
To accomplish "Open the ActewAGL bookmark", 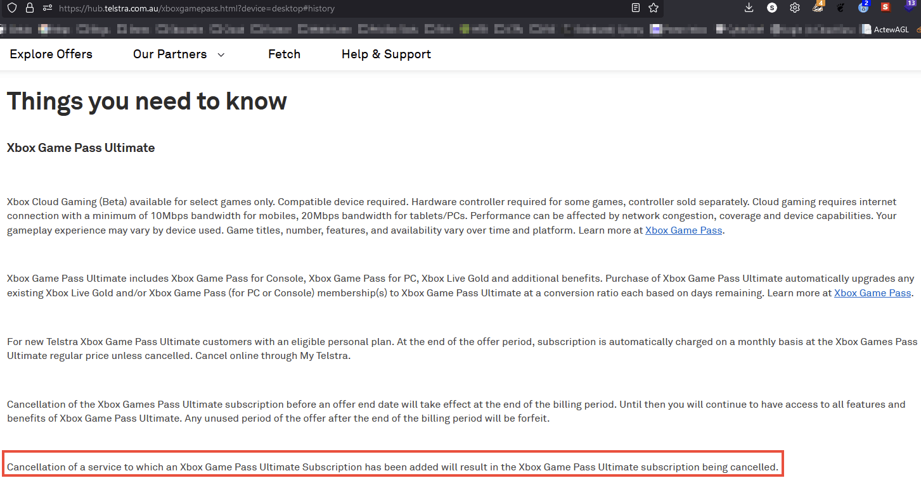I will (x=886, y=29).
